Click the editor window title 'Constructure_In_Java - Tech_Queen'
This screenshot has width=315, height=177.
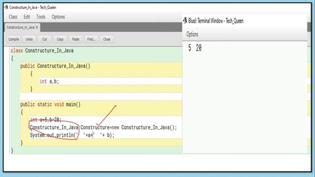coord(33,7)
